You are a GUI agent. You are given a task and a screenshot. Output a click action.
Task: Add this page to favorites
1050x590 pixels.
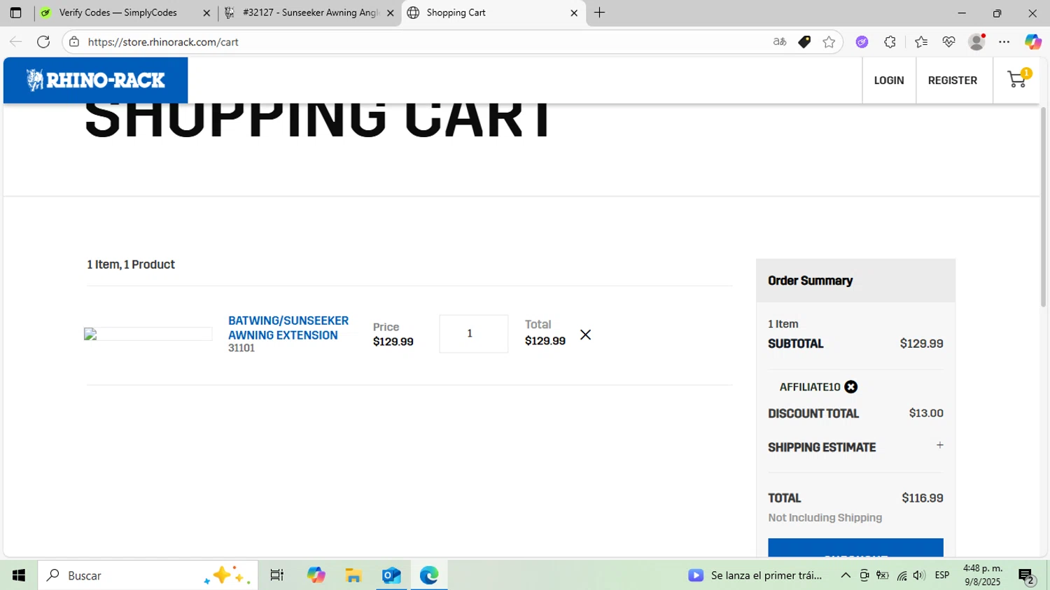tap(829, 42)
